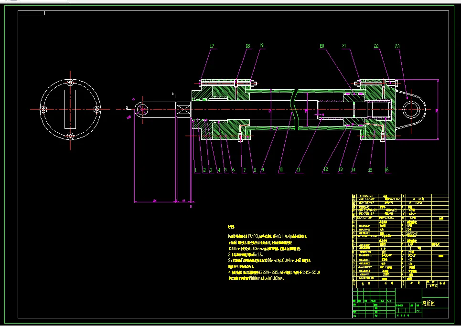The height and width of the screenshot is (326, 461).
Task: Select the crossed square wrench flat on rod
Action: 184,110
